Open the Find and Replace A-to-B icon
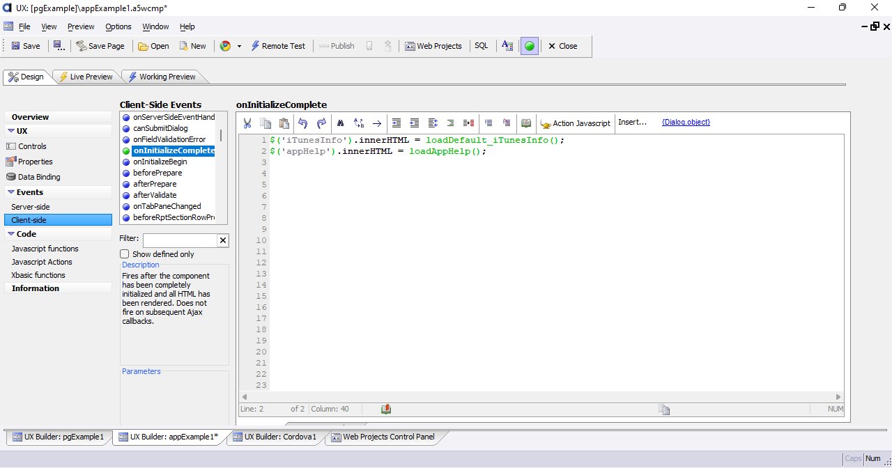This screenshot has height=468, width=892. (x=359, y=123)
